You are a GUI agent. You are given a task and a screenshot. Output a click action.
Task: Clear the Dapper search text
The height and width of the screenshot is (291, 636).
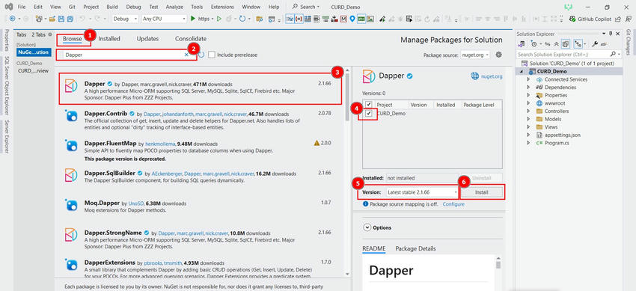point(186,55)
